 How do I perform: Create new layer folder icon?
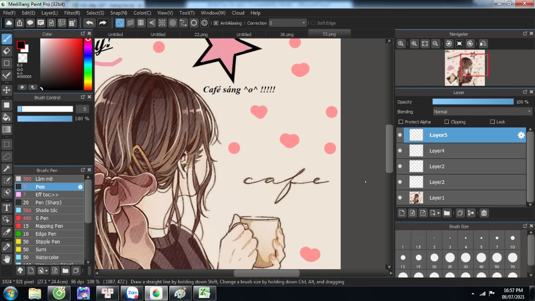(447, 213)
